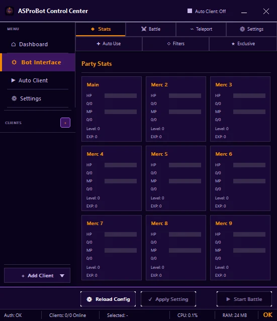Click the Main HP bar
The image size is (277, 321).
point(121,95)
